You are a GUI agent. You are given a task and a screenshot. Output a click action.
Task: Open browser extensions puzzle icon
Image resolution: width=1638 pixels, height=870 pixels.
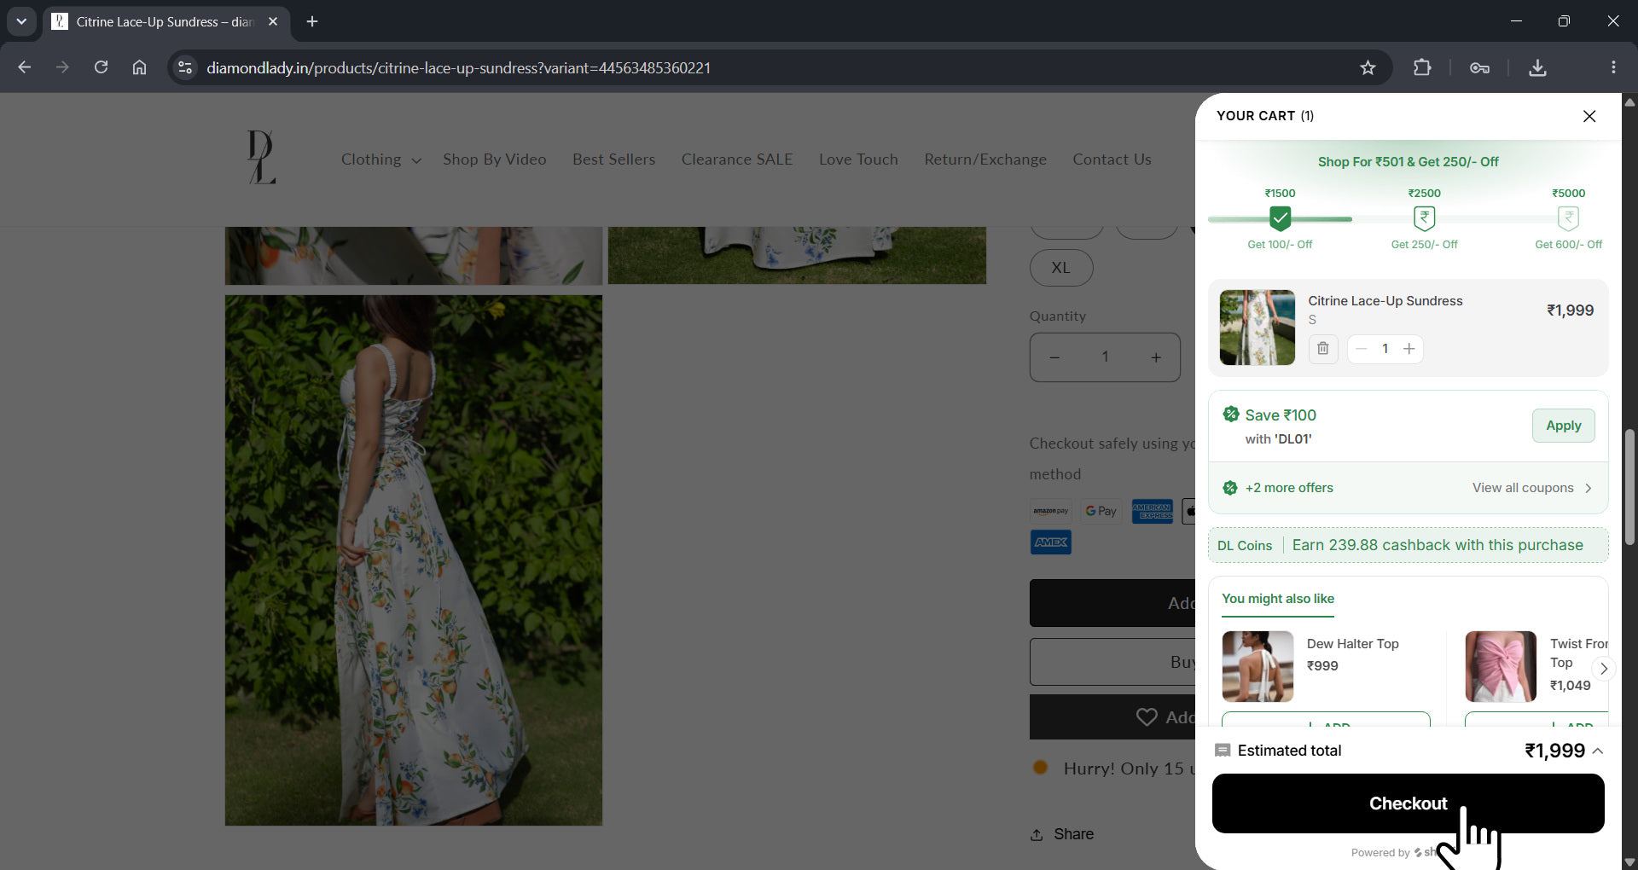1421,67
